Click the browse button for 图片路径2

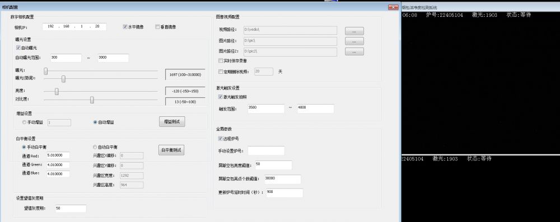(x=354, y=52)
